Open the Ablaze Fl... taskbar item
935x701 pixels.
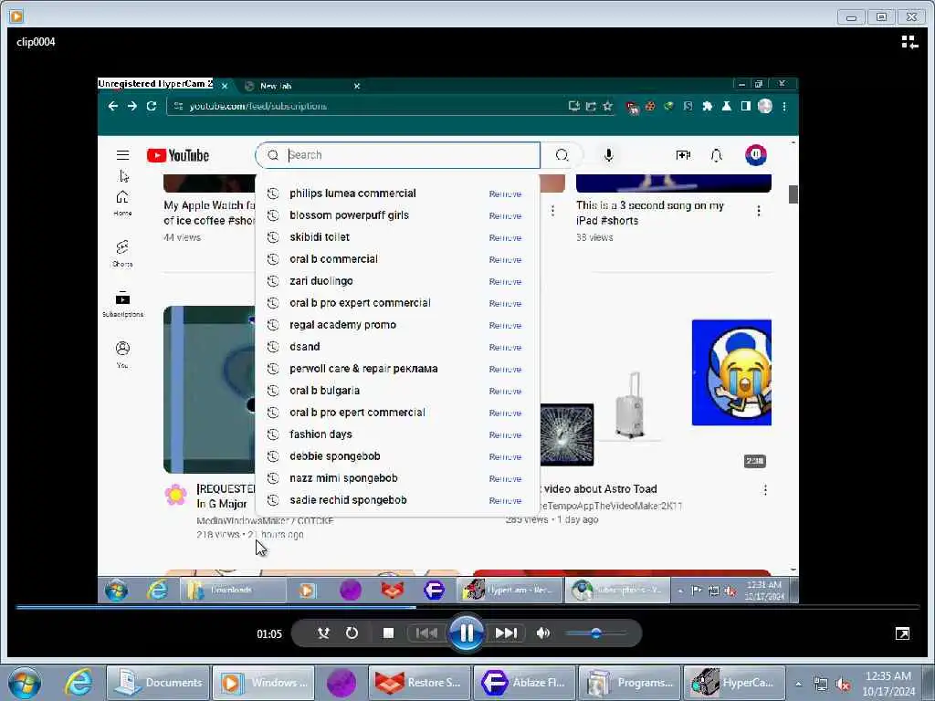525,683
